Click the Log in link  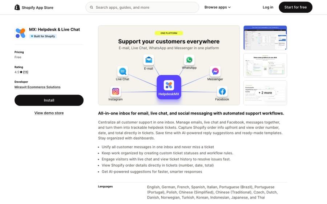coord(268,7)
